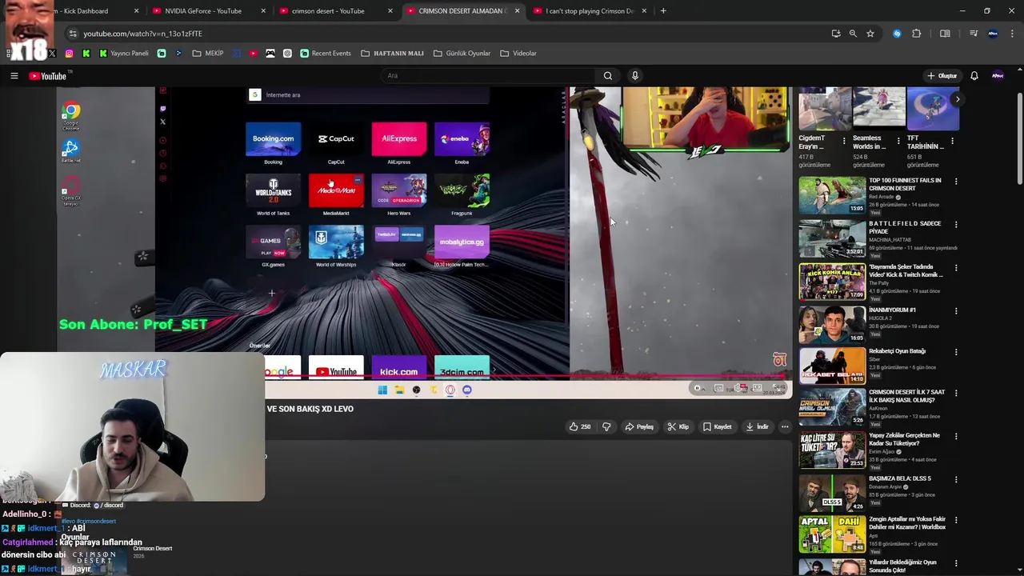Switch to I can't stop playing Crimson tab
Screen dimensions: 1024x576
[590, 11]
